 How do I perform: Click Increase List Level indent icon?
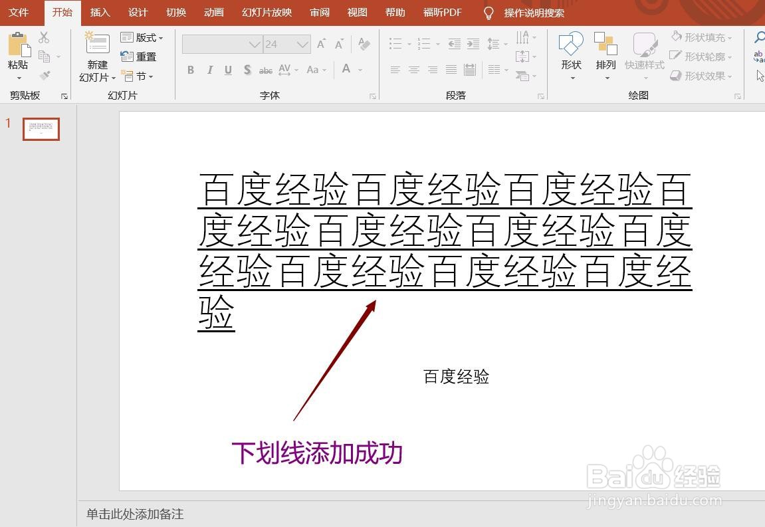(473, 44)
